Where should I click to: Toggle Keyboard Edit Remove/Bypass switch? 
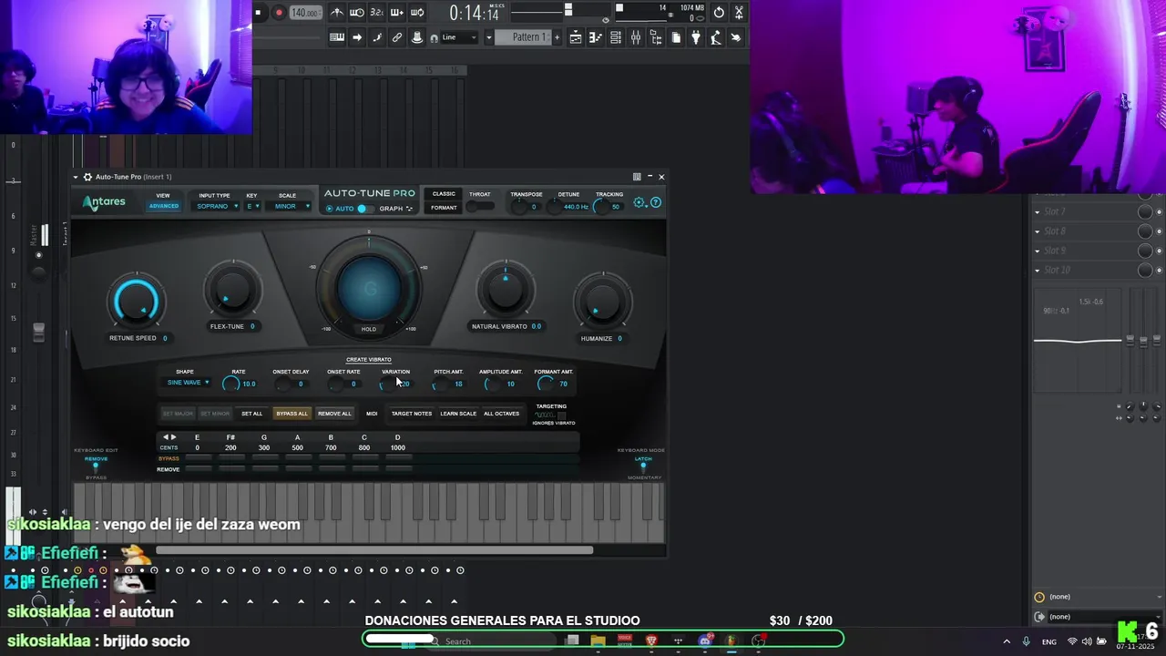coord(96,467)
